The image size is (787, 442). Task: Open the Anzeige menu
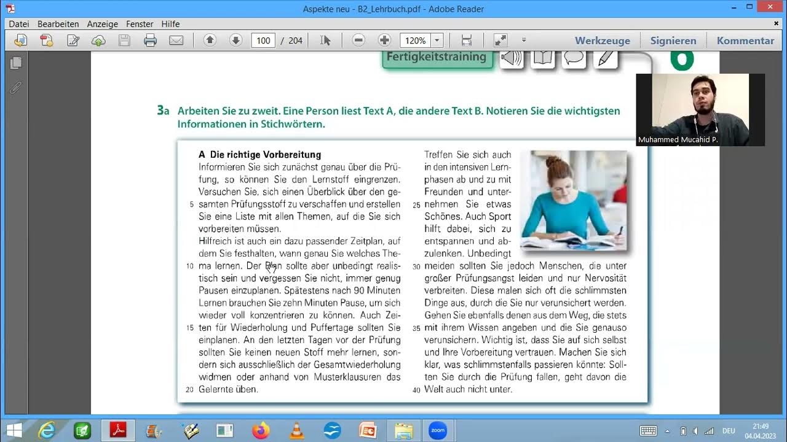coord(103,24)
